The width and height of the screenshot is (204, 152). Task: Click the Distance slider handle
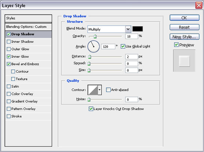(x=90, y=57)
